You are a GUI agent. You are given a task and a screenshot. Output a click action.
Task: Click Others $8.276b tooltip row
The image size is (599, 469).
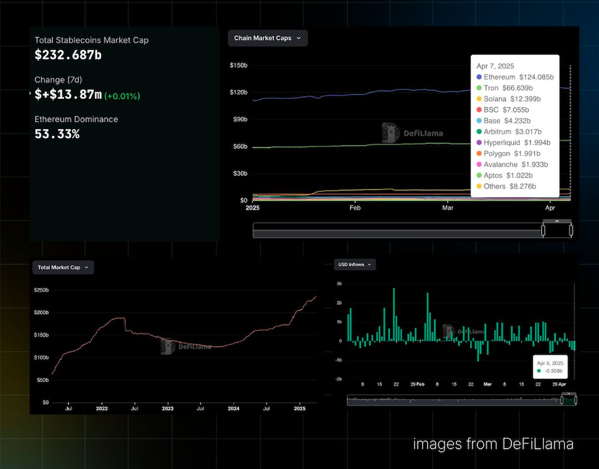tap(506, 186)
